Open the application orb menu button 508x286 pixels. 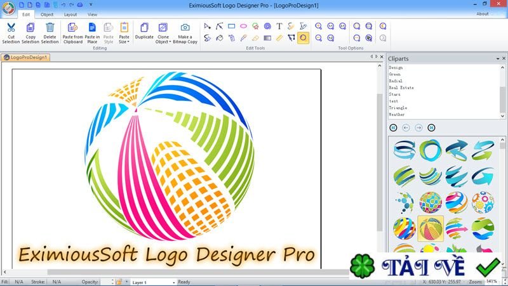pyautogui.click(x=8, y=8)
